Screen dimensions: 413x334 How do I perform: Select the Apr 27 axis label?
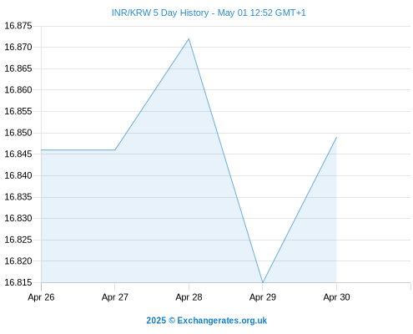[x=115, y=297]
